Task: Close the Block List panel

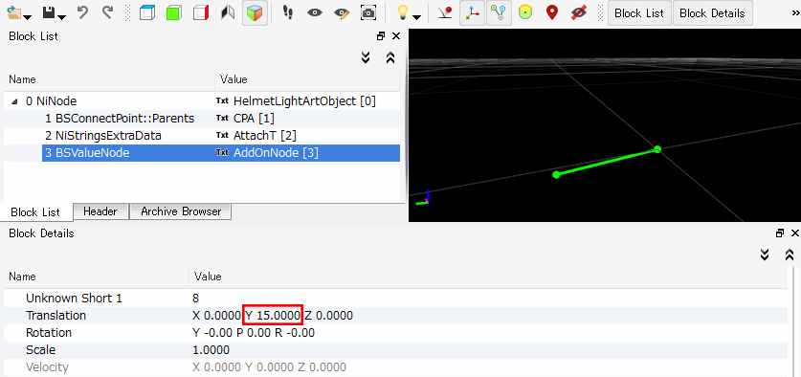Action: pos(396,36)
